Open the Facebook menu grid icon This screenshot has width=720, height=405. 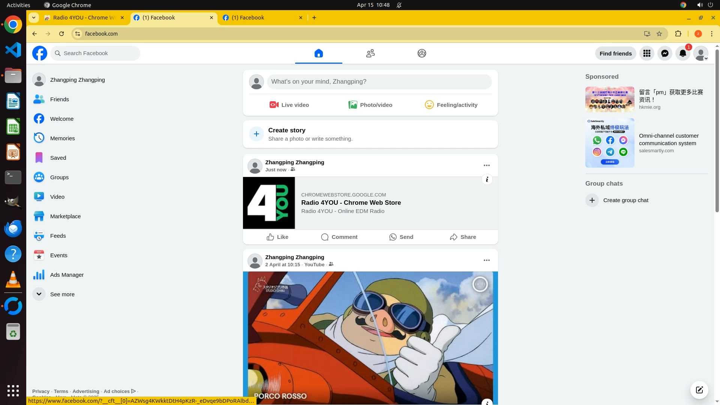[646, 53]
